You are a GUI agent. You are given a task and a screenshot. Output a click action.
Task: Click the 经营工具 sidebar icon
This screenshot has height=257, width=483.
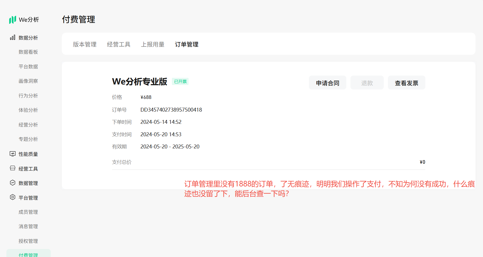pyautogui.click(x=12, y=168)
